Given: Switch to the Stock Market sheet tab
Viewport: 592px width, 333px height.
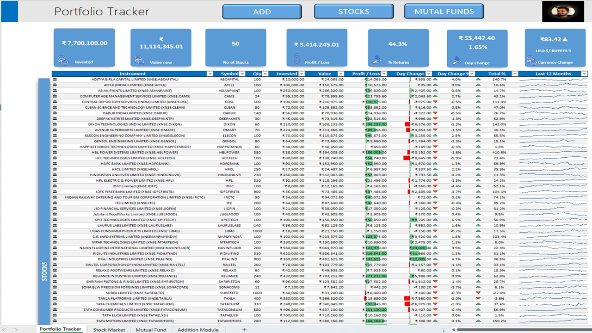Looking at the screenshot, I should (109, 330).
